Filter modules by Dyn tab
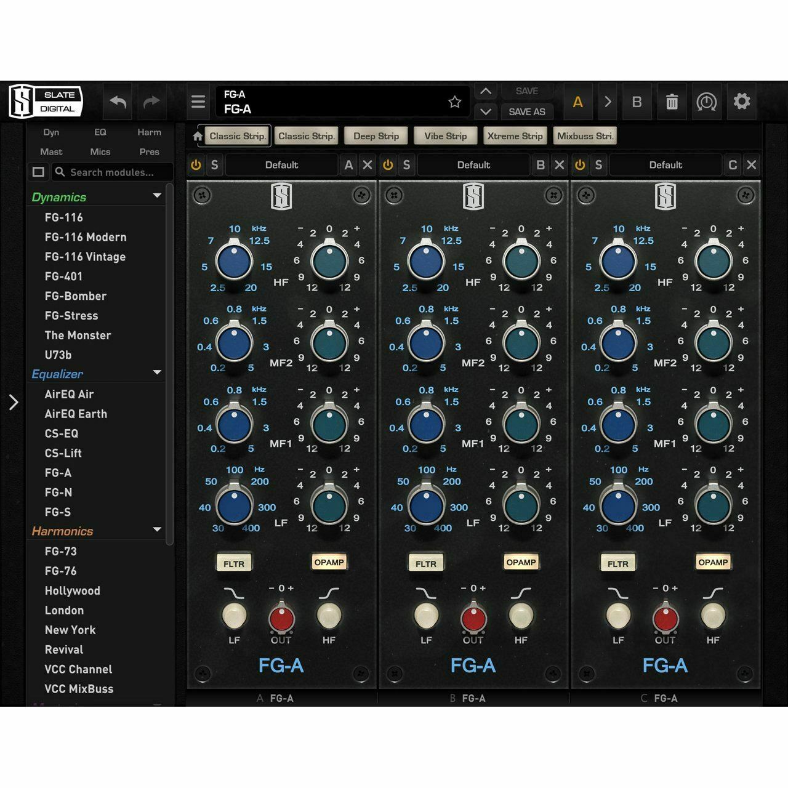The image size is (788, 788). tap(51, 132)
